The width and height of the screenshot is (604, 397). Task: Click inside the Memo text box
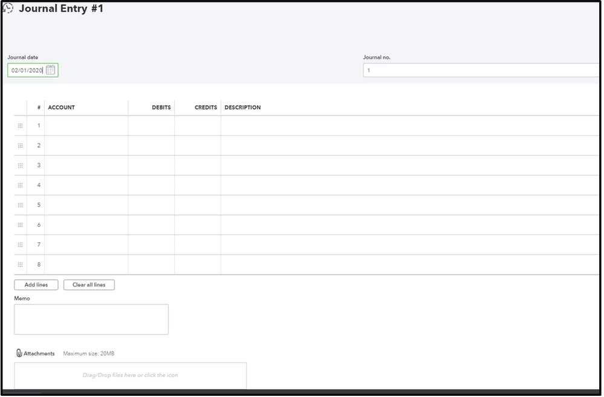[x=91, y=320]
